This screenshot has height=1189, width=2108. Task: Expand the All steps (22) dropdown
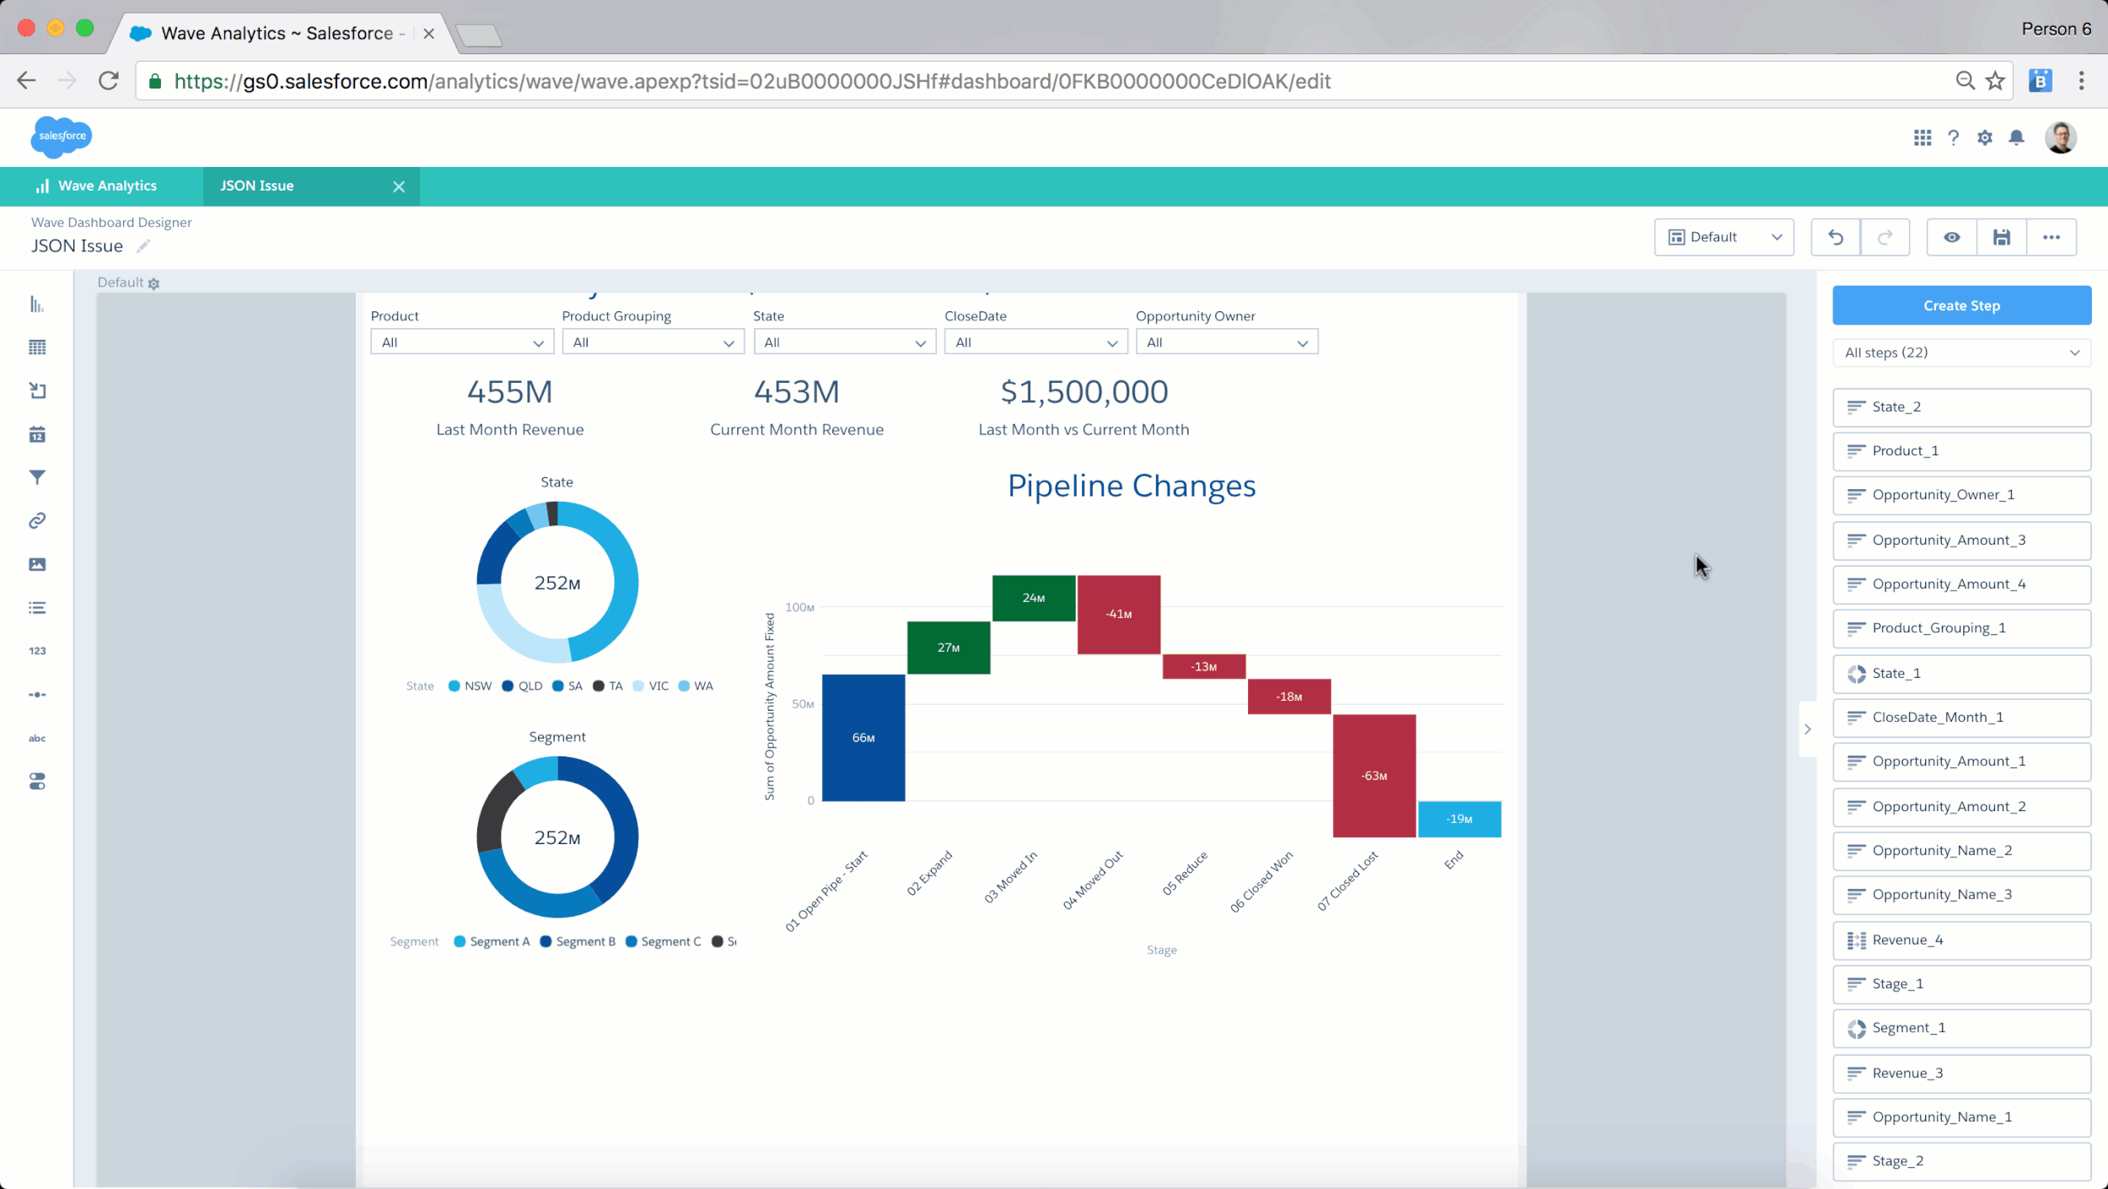(x=1961, y=352)
